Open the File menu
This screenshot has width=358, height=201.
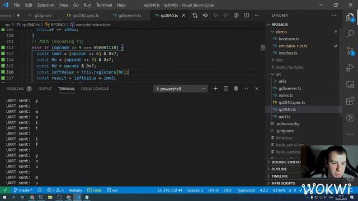tap(17, 5)
